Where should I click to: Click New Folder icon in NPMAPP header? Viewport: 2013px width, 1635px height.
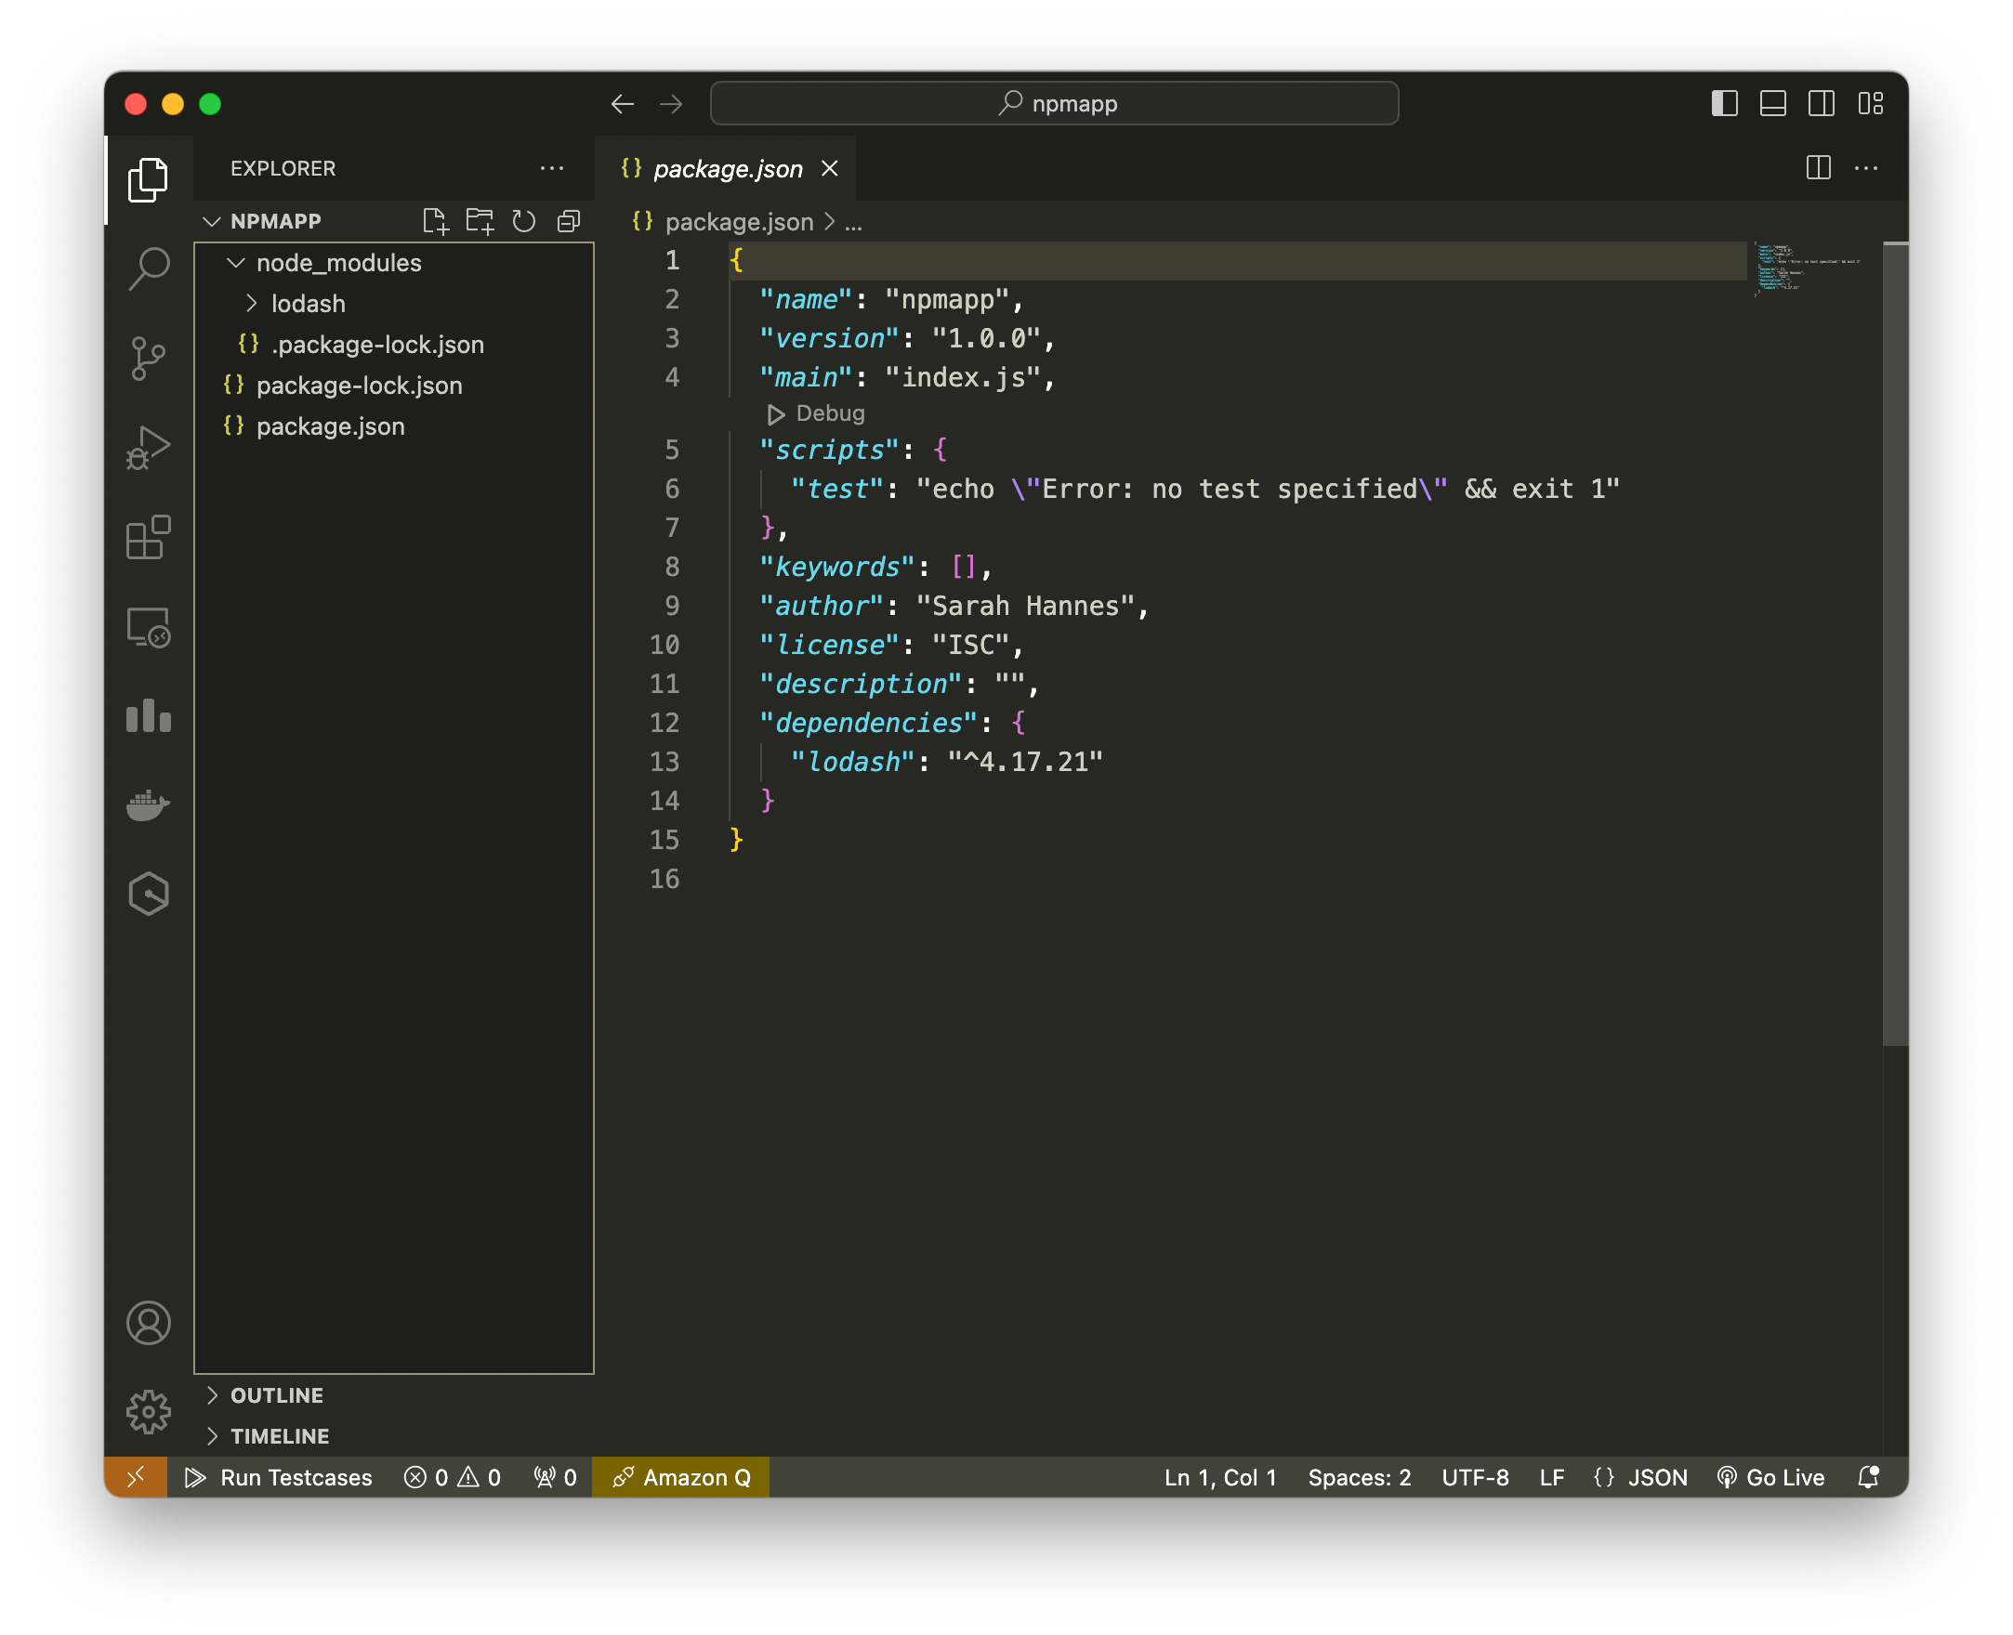(480, 221)
